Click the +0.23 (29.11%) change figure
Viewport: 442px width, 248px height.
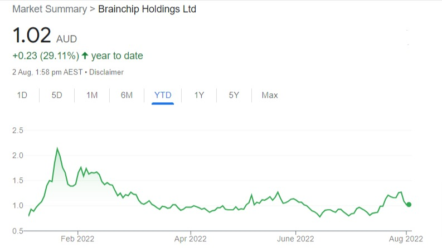click(45, 56)
